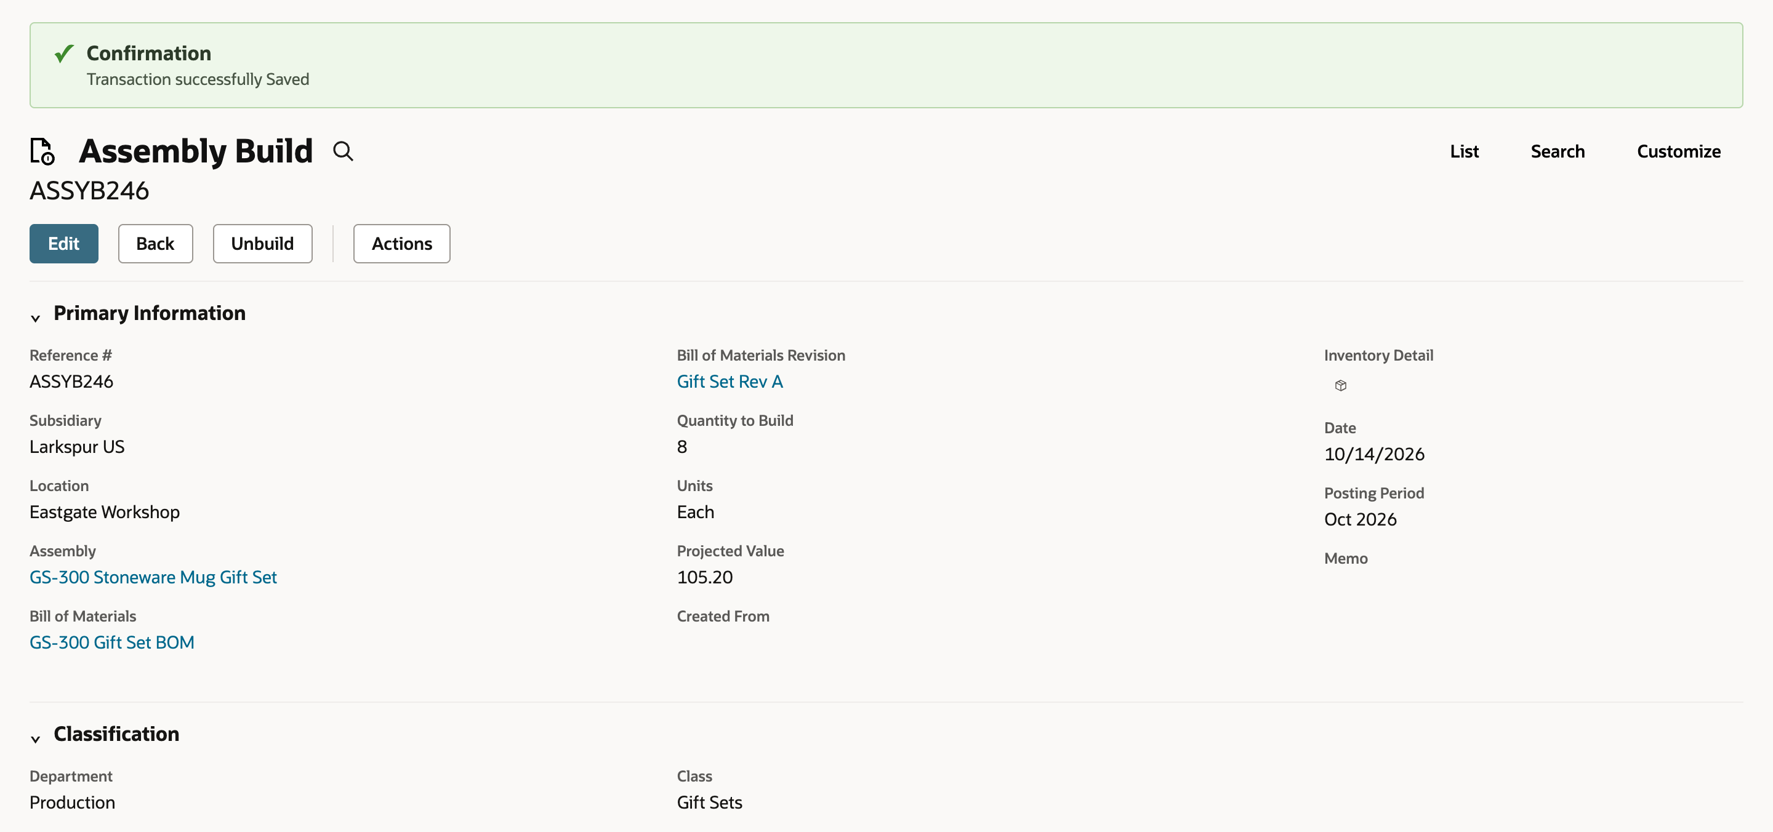The width and height of the screenshot is (1773, 832).
Task: Open Customize options
Action: pos(1679,151)
